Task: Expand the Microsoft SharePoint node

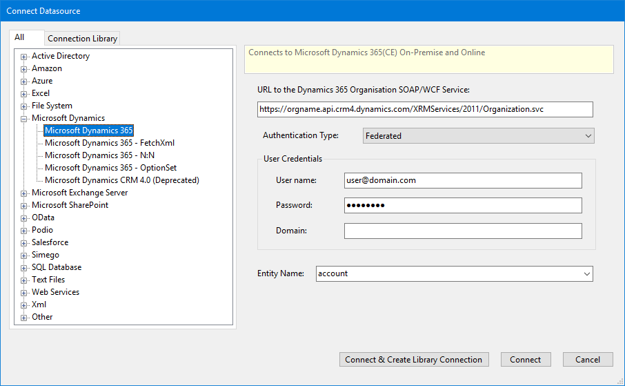Action: pyautogui.click(x=24, y=206)
